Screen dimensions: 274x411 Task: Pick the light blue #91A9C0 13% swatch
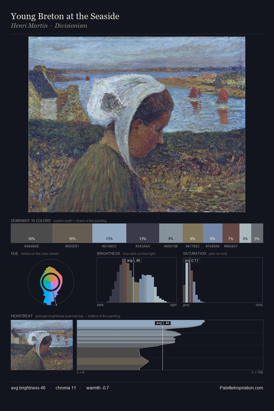click(x=109, y=233)
